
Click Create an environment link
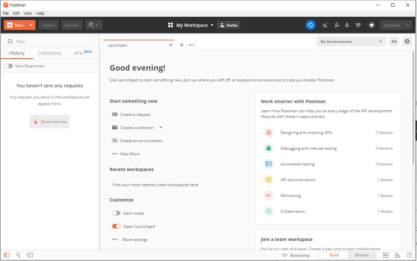(141, 141)
